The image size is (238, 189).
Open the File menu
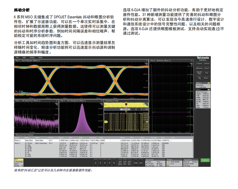pyautogui.click(x=17, y=58)
